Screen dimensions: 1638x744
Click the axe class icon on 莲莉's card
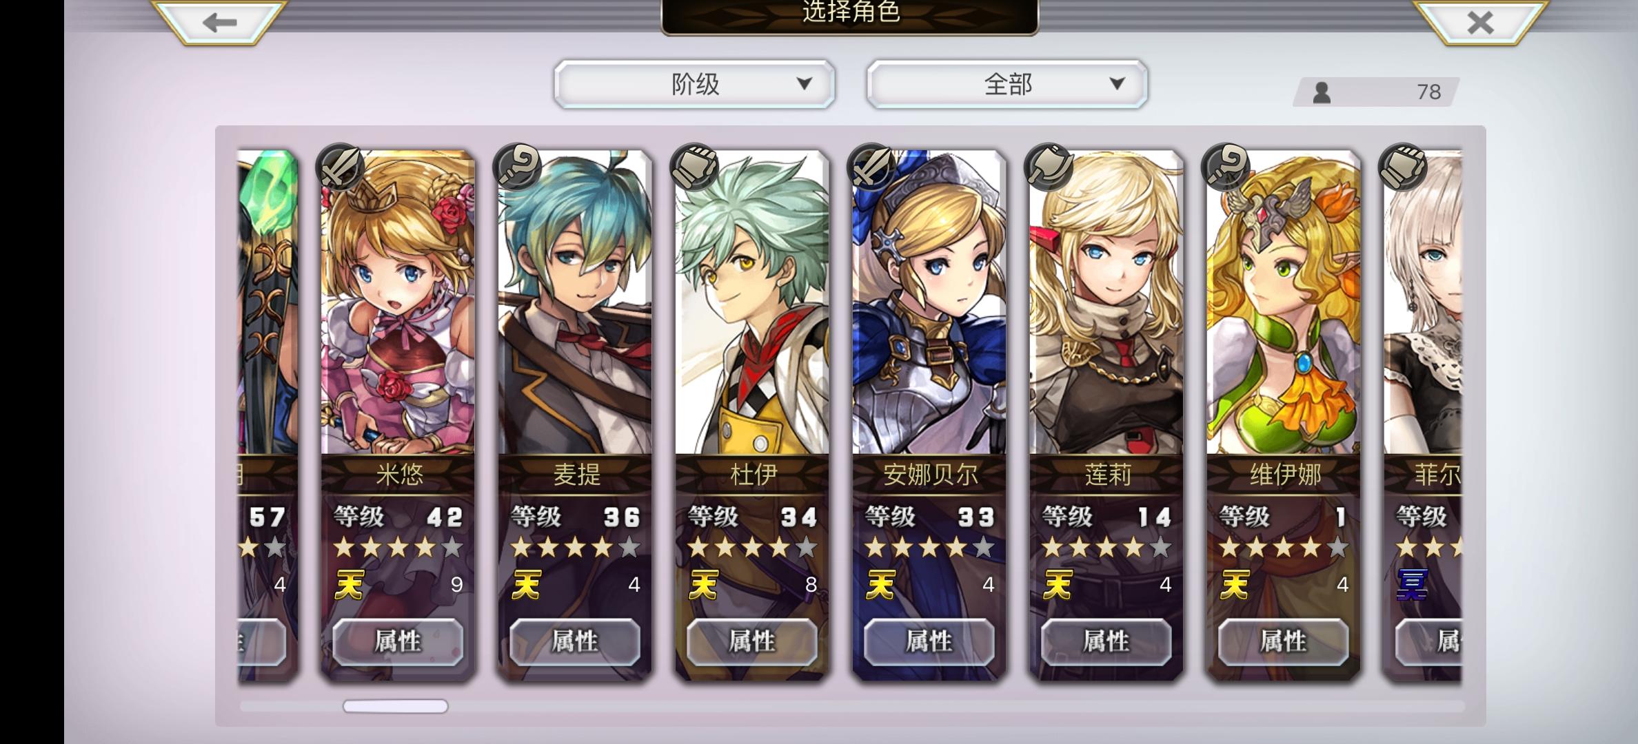[1049, 167]
